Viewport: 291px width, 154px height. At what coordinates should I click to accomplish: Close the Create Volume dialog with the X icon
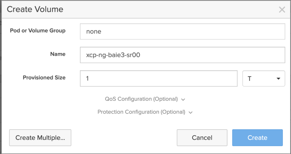[282, 10]
